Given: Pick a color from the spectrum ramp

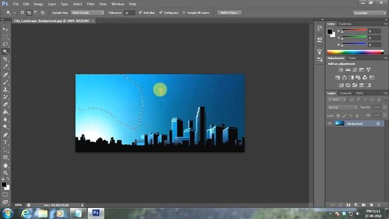Looking at the screenshot, I should point(355,52).
